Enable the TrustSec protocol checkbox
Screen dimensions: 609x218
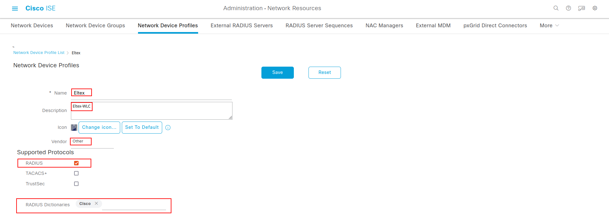76,184
